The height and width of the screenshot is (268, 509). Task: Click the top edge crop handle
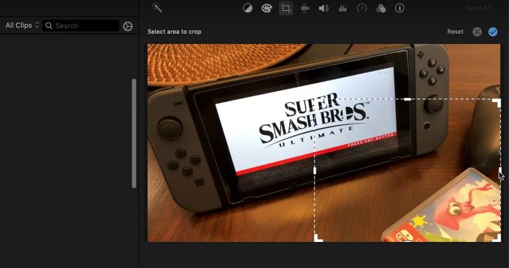[407, 99]
